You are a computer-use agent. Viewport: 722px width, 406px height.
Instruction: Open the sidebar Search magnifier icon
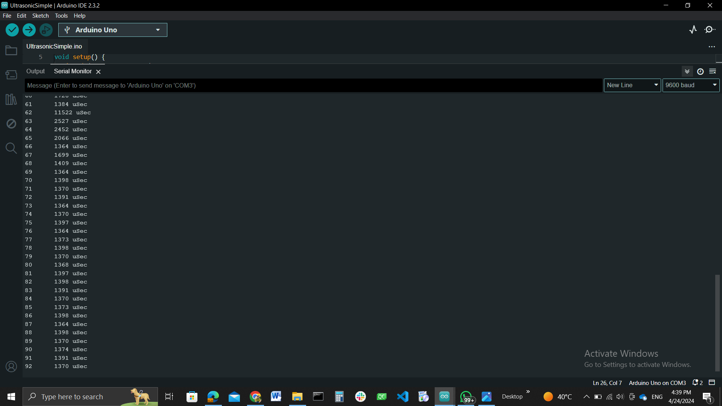point(11,148)
